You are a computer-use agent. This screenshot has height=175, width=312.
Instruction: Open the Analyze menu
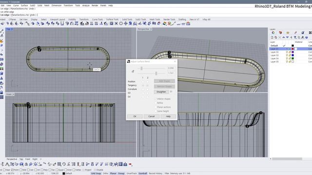pyautogui.click(x=86, y=5)
